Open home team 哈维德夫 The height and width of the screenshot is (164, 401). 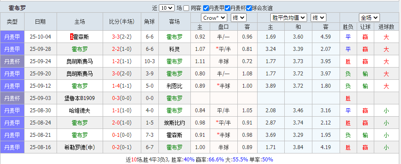point(79,111)
